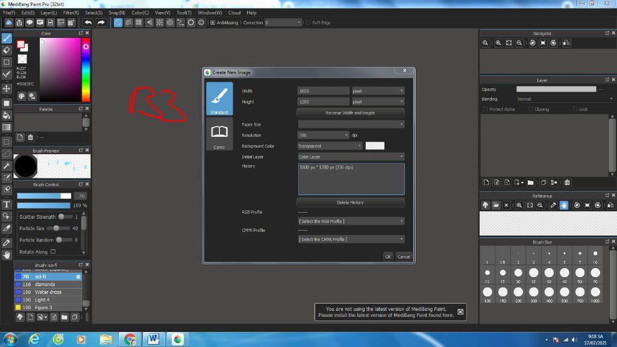Open the Windows Start menu
617x347 pixels.
pos(10,339)
